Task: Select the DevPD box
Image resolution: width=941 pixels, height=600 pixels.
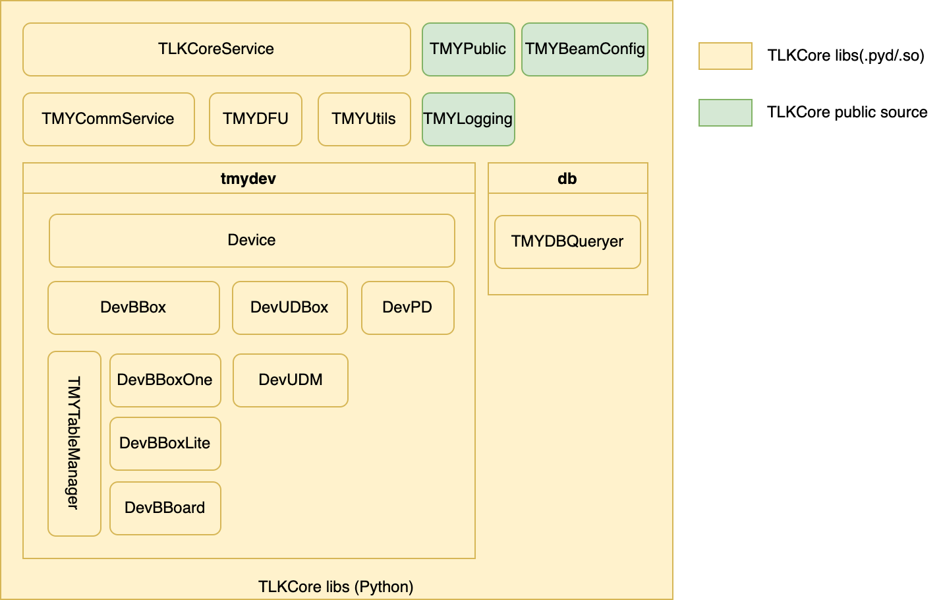Action: click(x=408, y=308)
